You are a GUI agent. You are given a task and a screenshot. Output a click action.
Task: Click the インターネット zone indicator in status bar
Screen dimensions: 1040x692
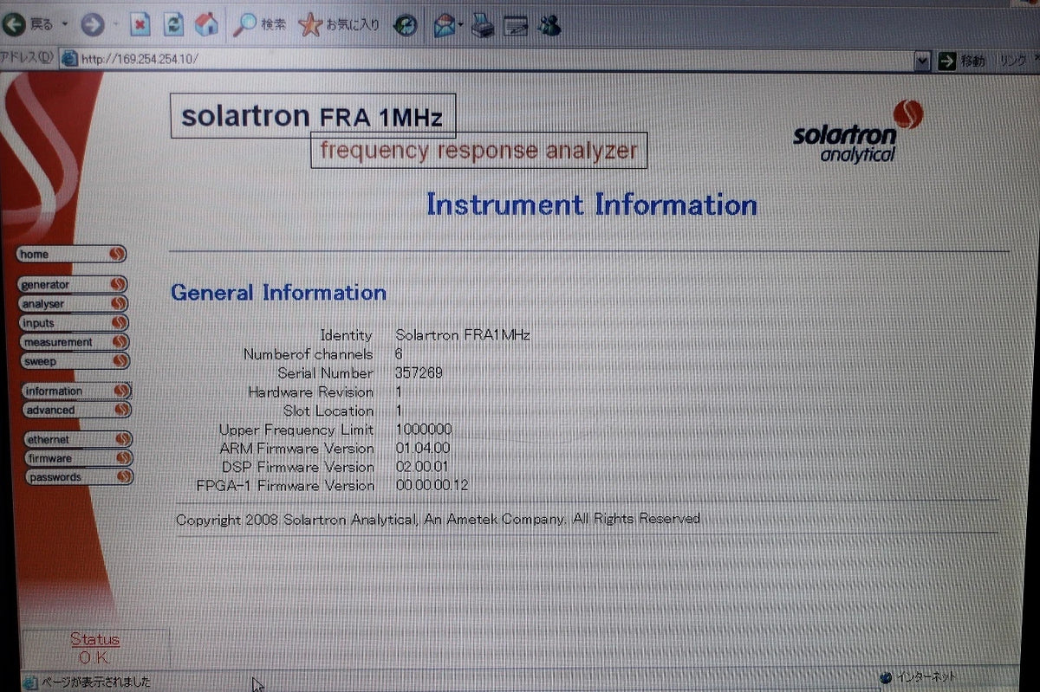point(920,677)
